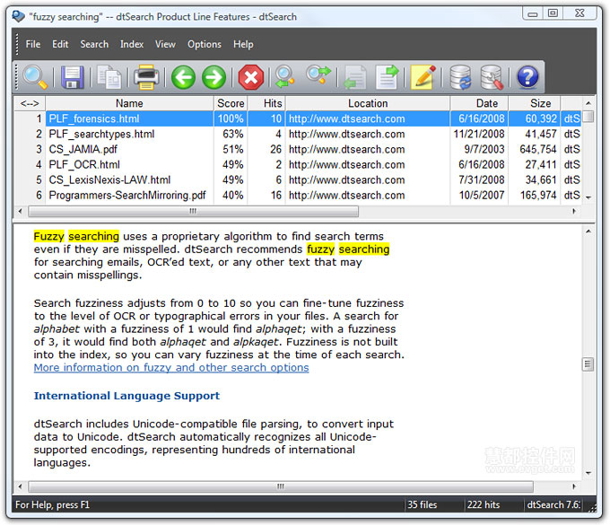Click the results list scroll right arrow
Screen dimensions: 610x525
[x=574, y=211]
